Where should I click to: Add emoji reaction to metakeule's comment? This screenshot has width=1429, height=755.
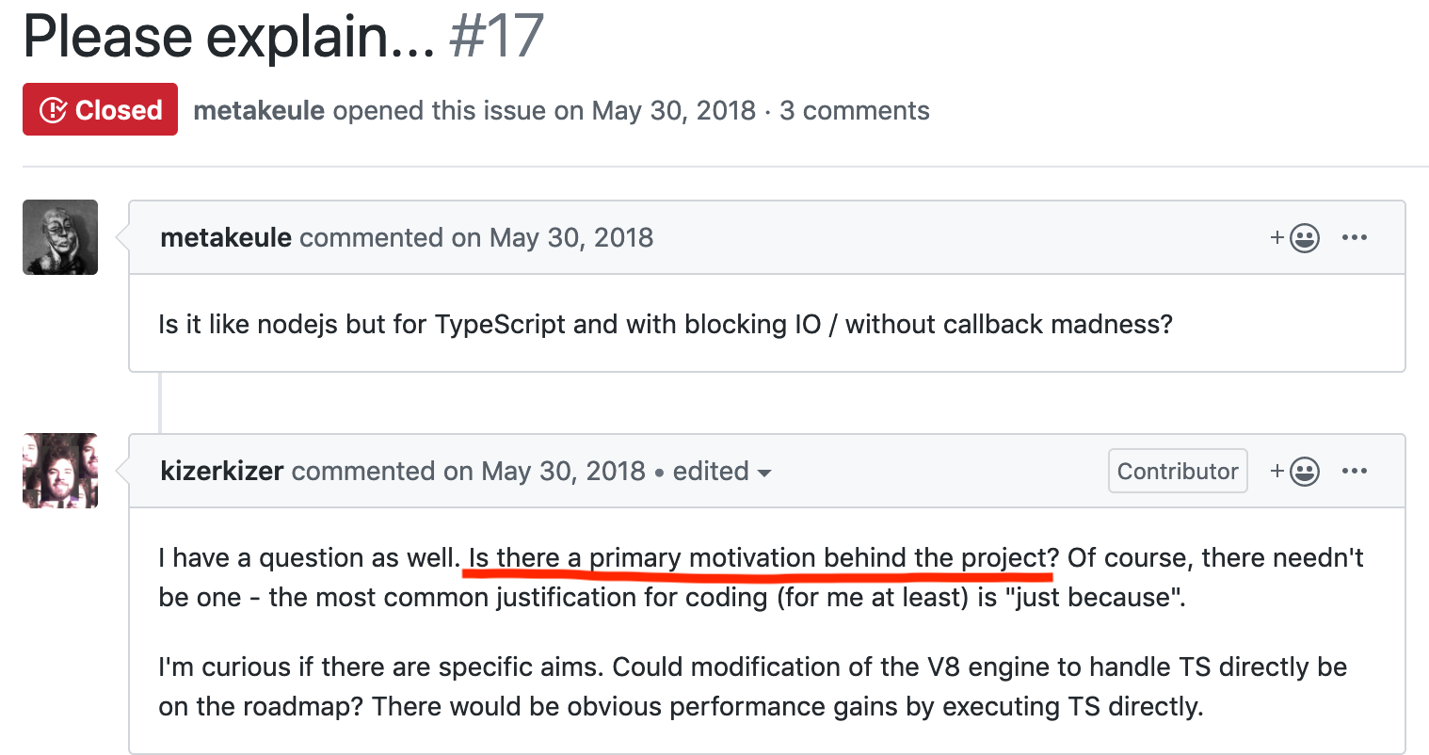pos(1294,238)
